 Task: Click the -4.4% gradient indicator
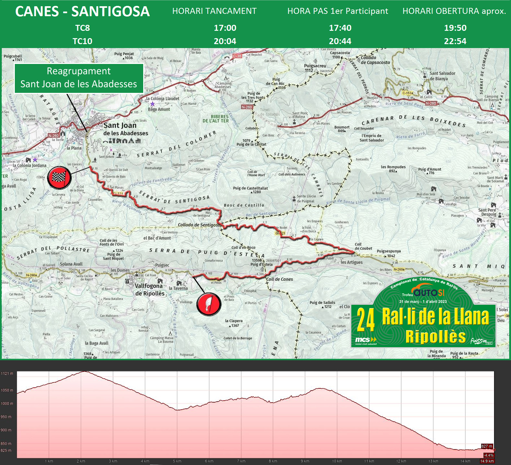tap(488, 455)
